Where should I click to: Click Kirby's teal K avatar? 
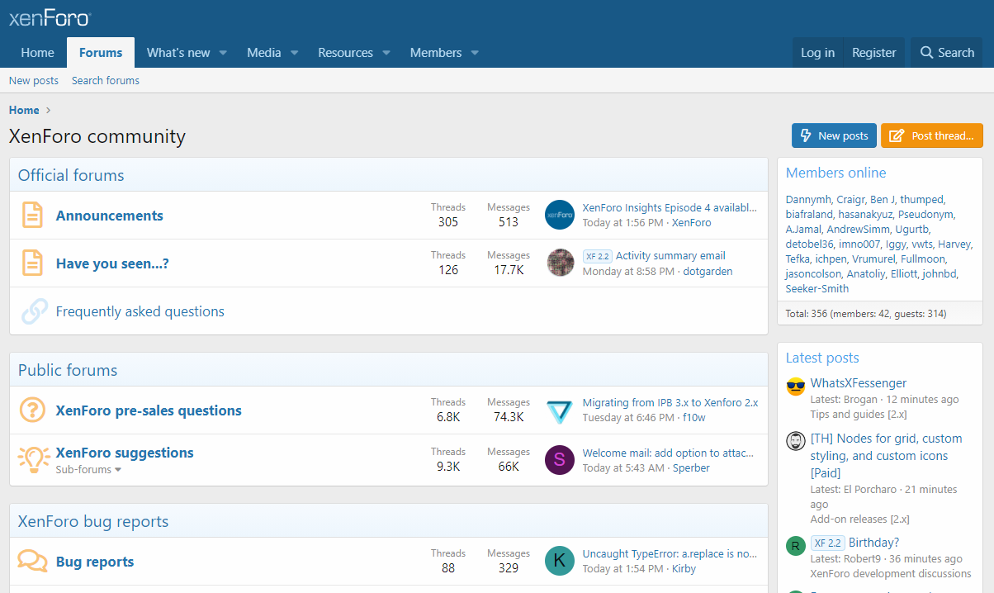560,561
